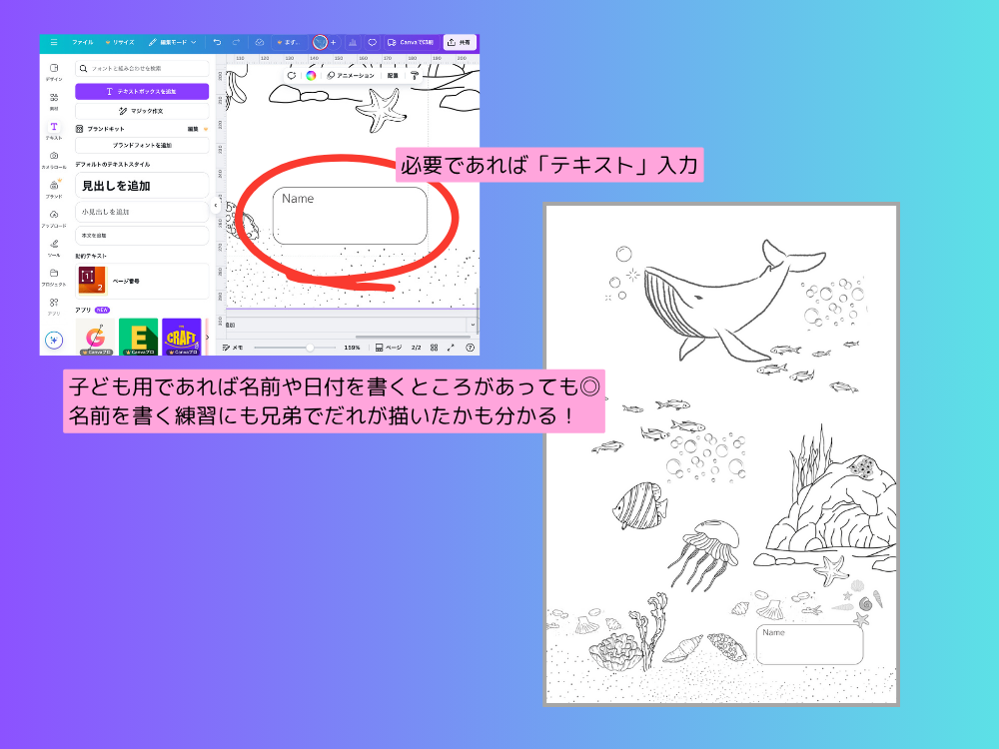Open the ファイル menu

[82, 43]
